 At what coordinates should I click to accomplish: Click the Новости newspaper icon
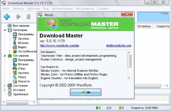tap(15, 81)
